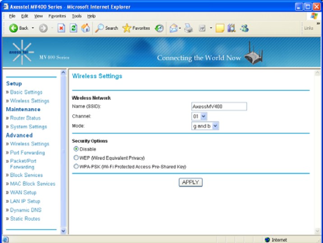Open Dynamic DNS link
The height and width of the screenshot is (243, 323).
(x=26, y=210)
